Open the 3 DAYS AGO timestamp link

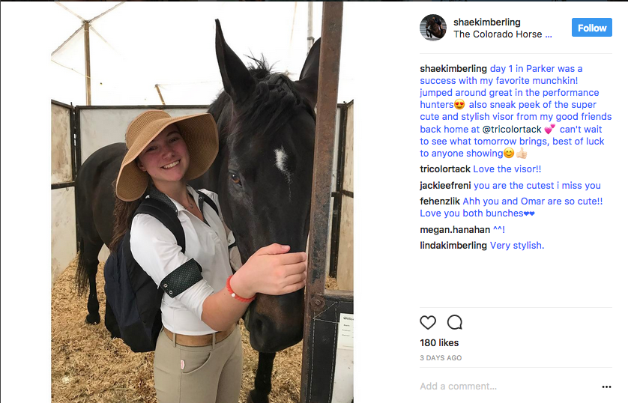[441, 358]
